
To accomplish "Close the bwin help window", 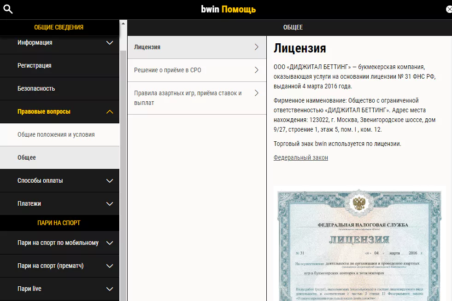I will click(x=449, y=9).
